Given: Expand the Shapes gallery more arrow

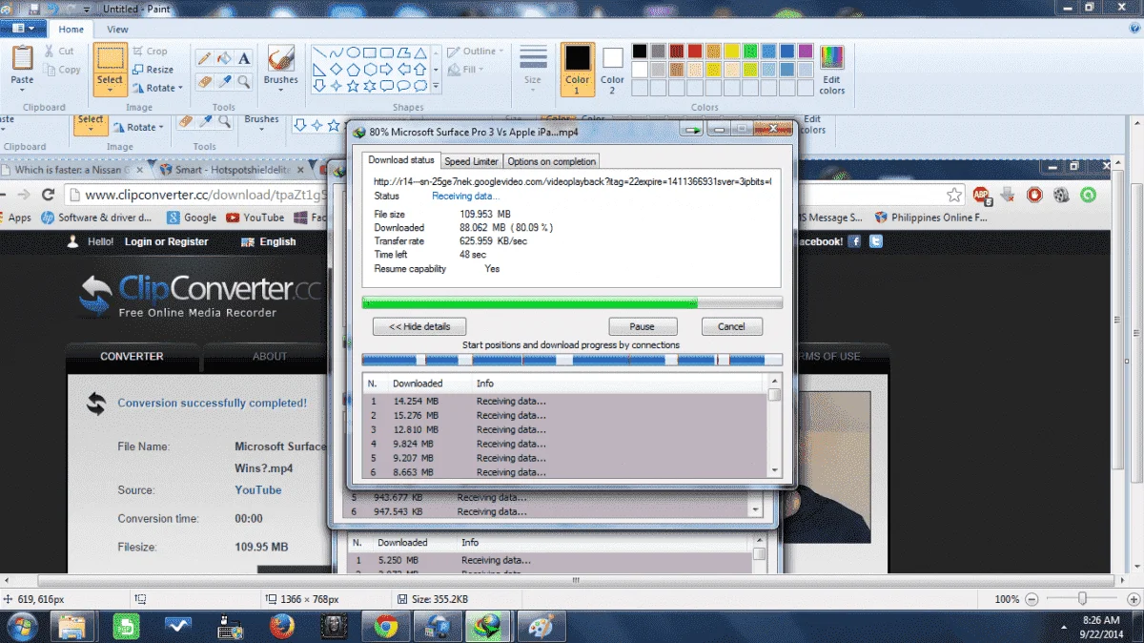Looking at the screenshot, I should (x=436, y=87).
